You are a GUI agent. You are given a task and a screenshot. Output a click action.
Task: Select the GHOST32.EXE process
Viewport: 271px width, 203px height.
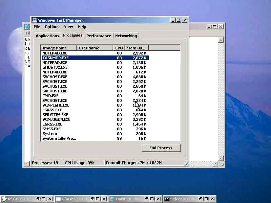pyautogui.click(x=95, y=67)
